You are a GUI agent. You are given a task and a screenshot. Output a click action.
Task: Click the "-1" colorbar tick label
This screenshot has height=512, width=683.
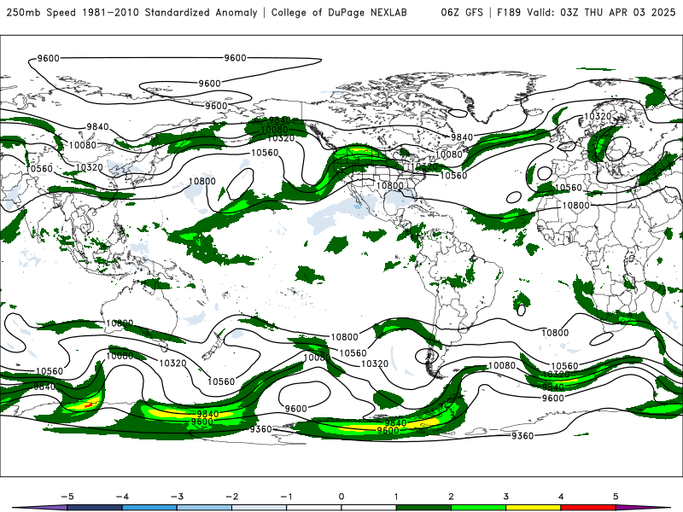click(286, 497)
